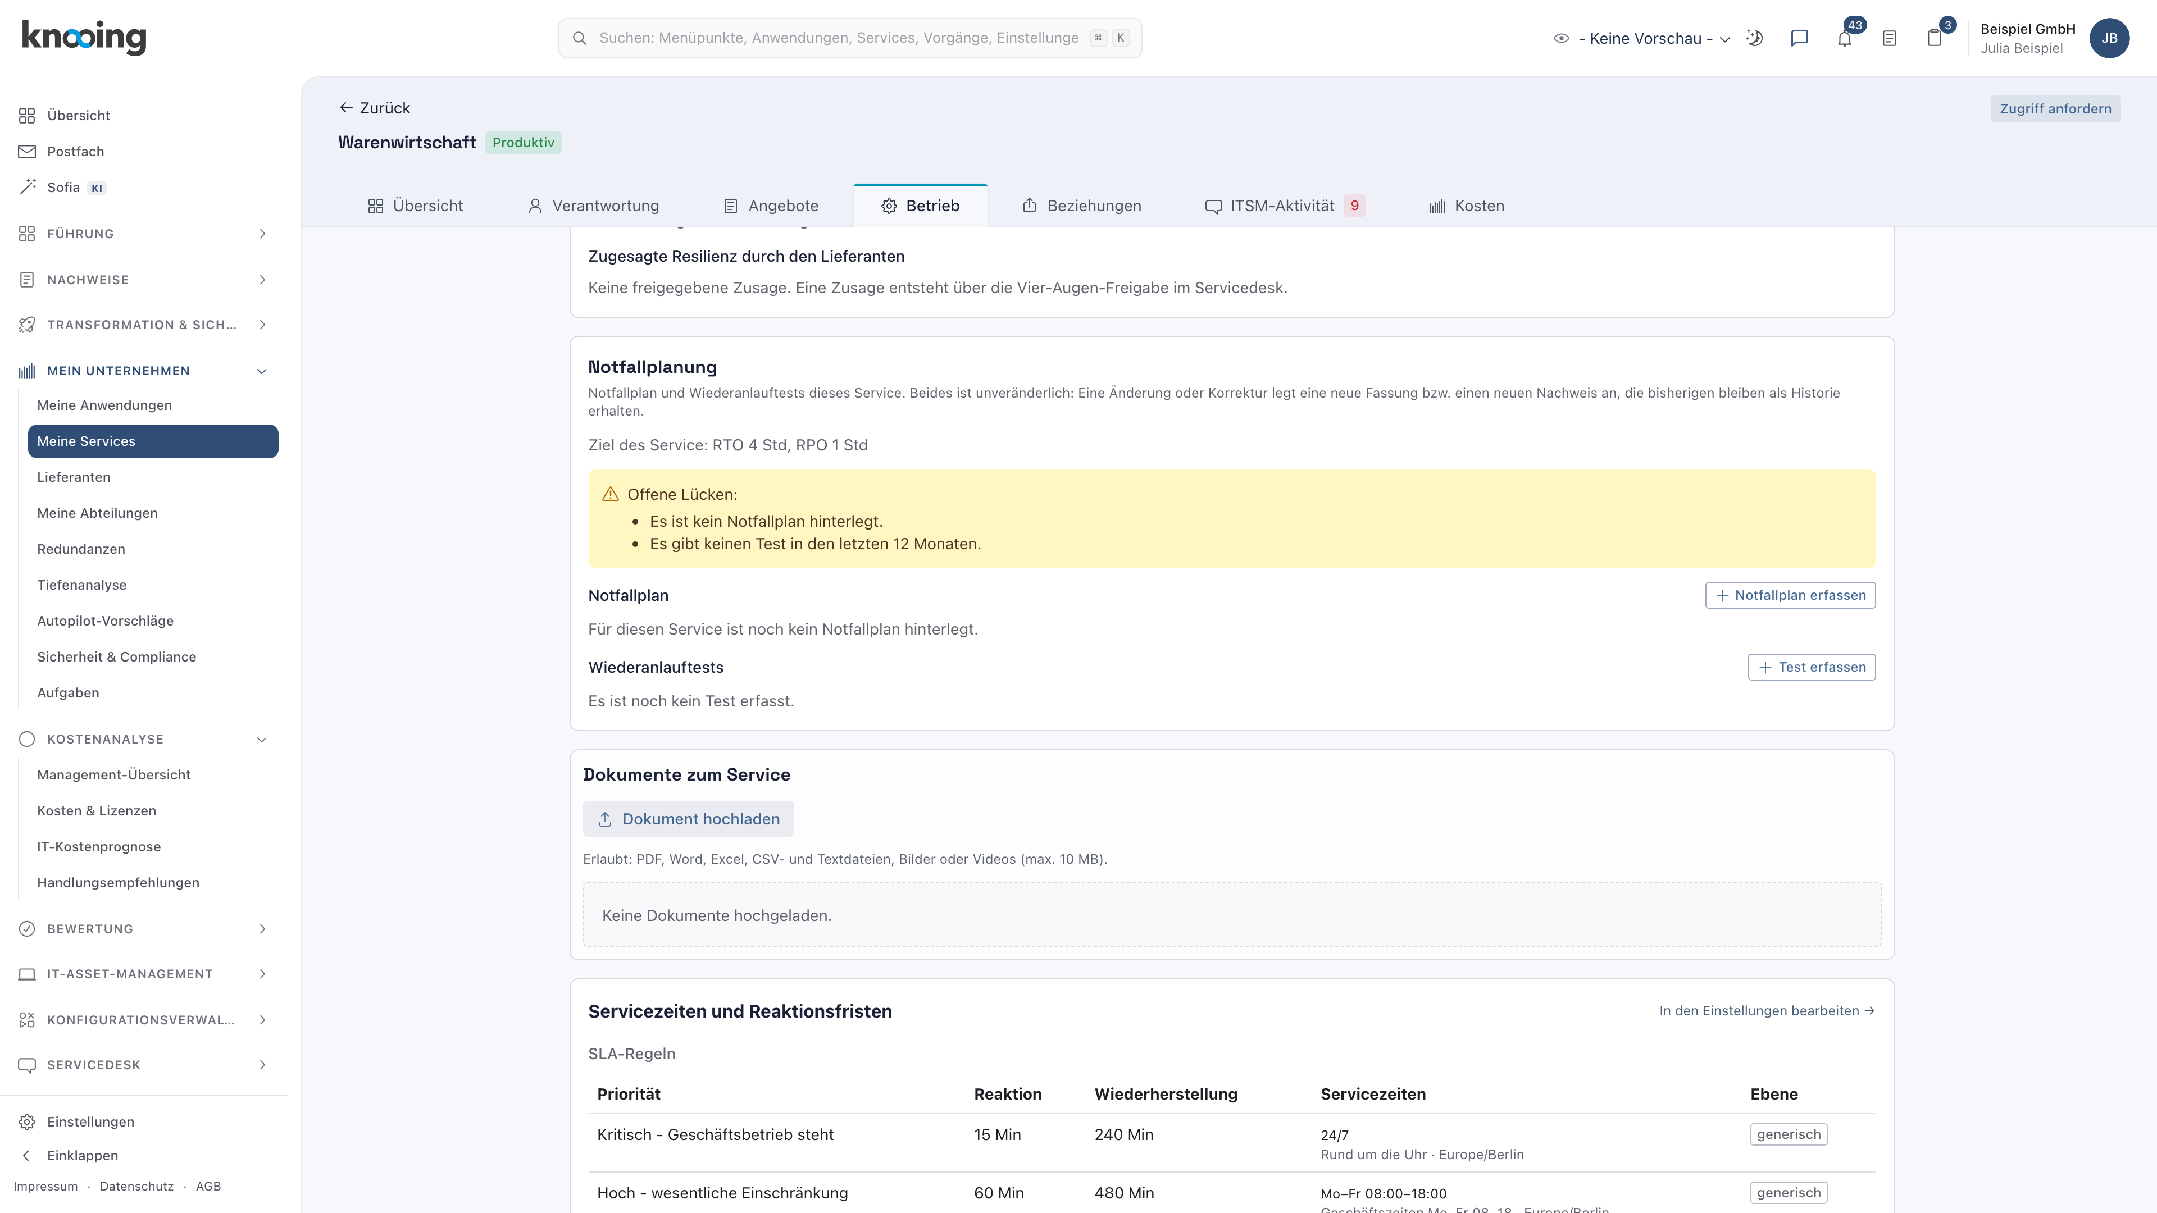Click the Transformation rocket icon

pyautogui.click(x=27, y=325)
